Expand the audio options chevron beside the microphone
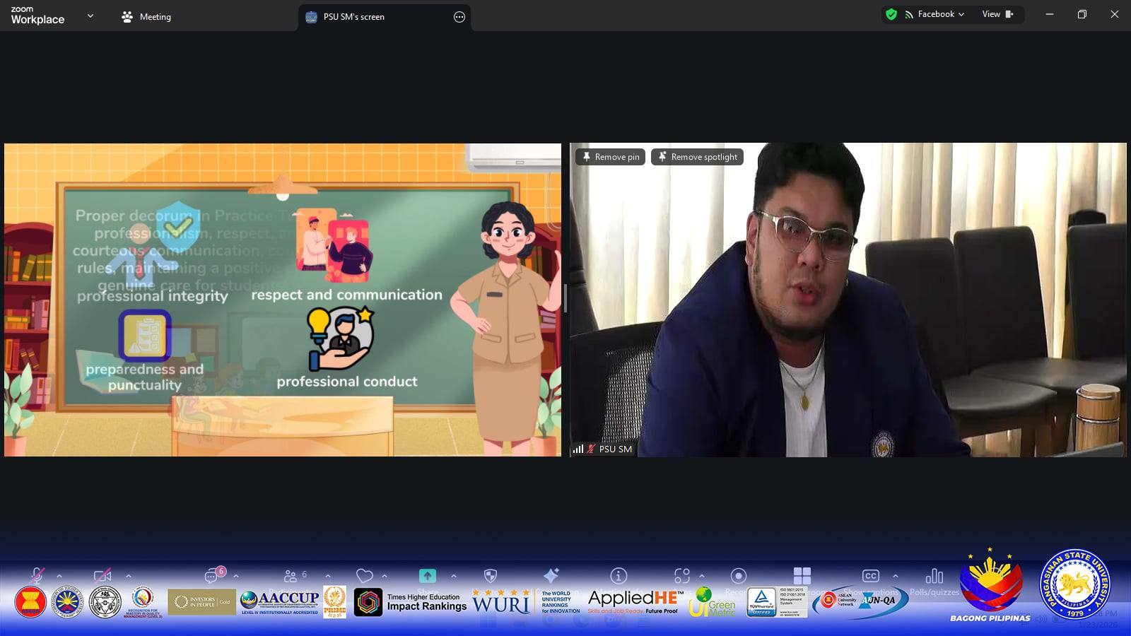The height and width of the screenshot is (636, 1131). coord(59,576)
